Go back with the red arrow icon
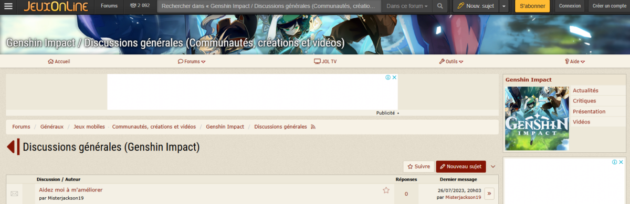Screen dimensions: 630x204 [x=13, y=147]
